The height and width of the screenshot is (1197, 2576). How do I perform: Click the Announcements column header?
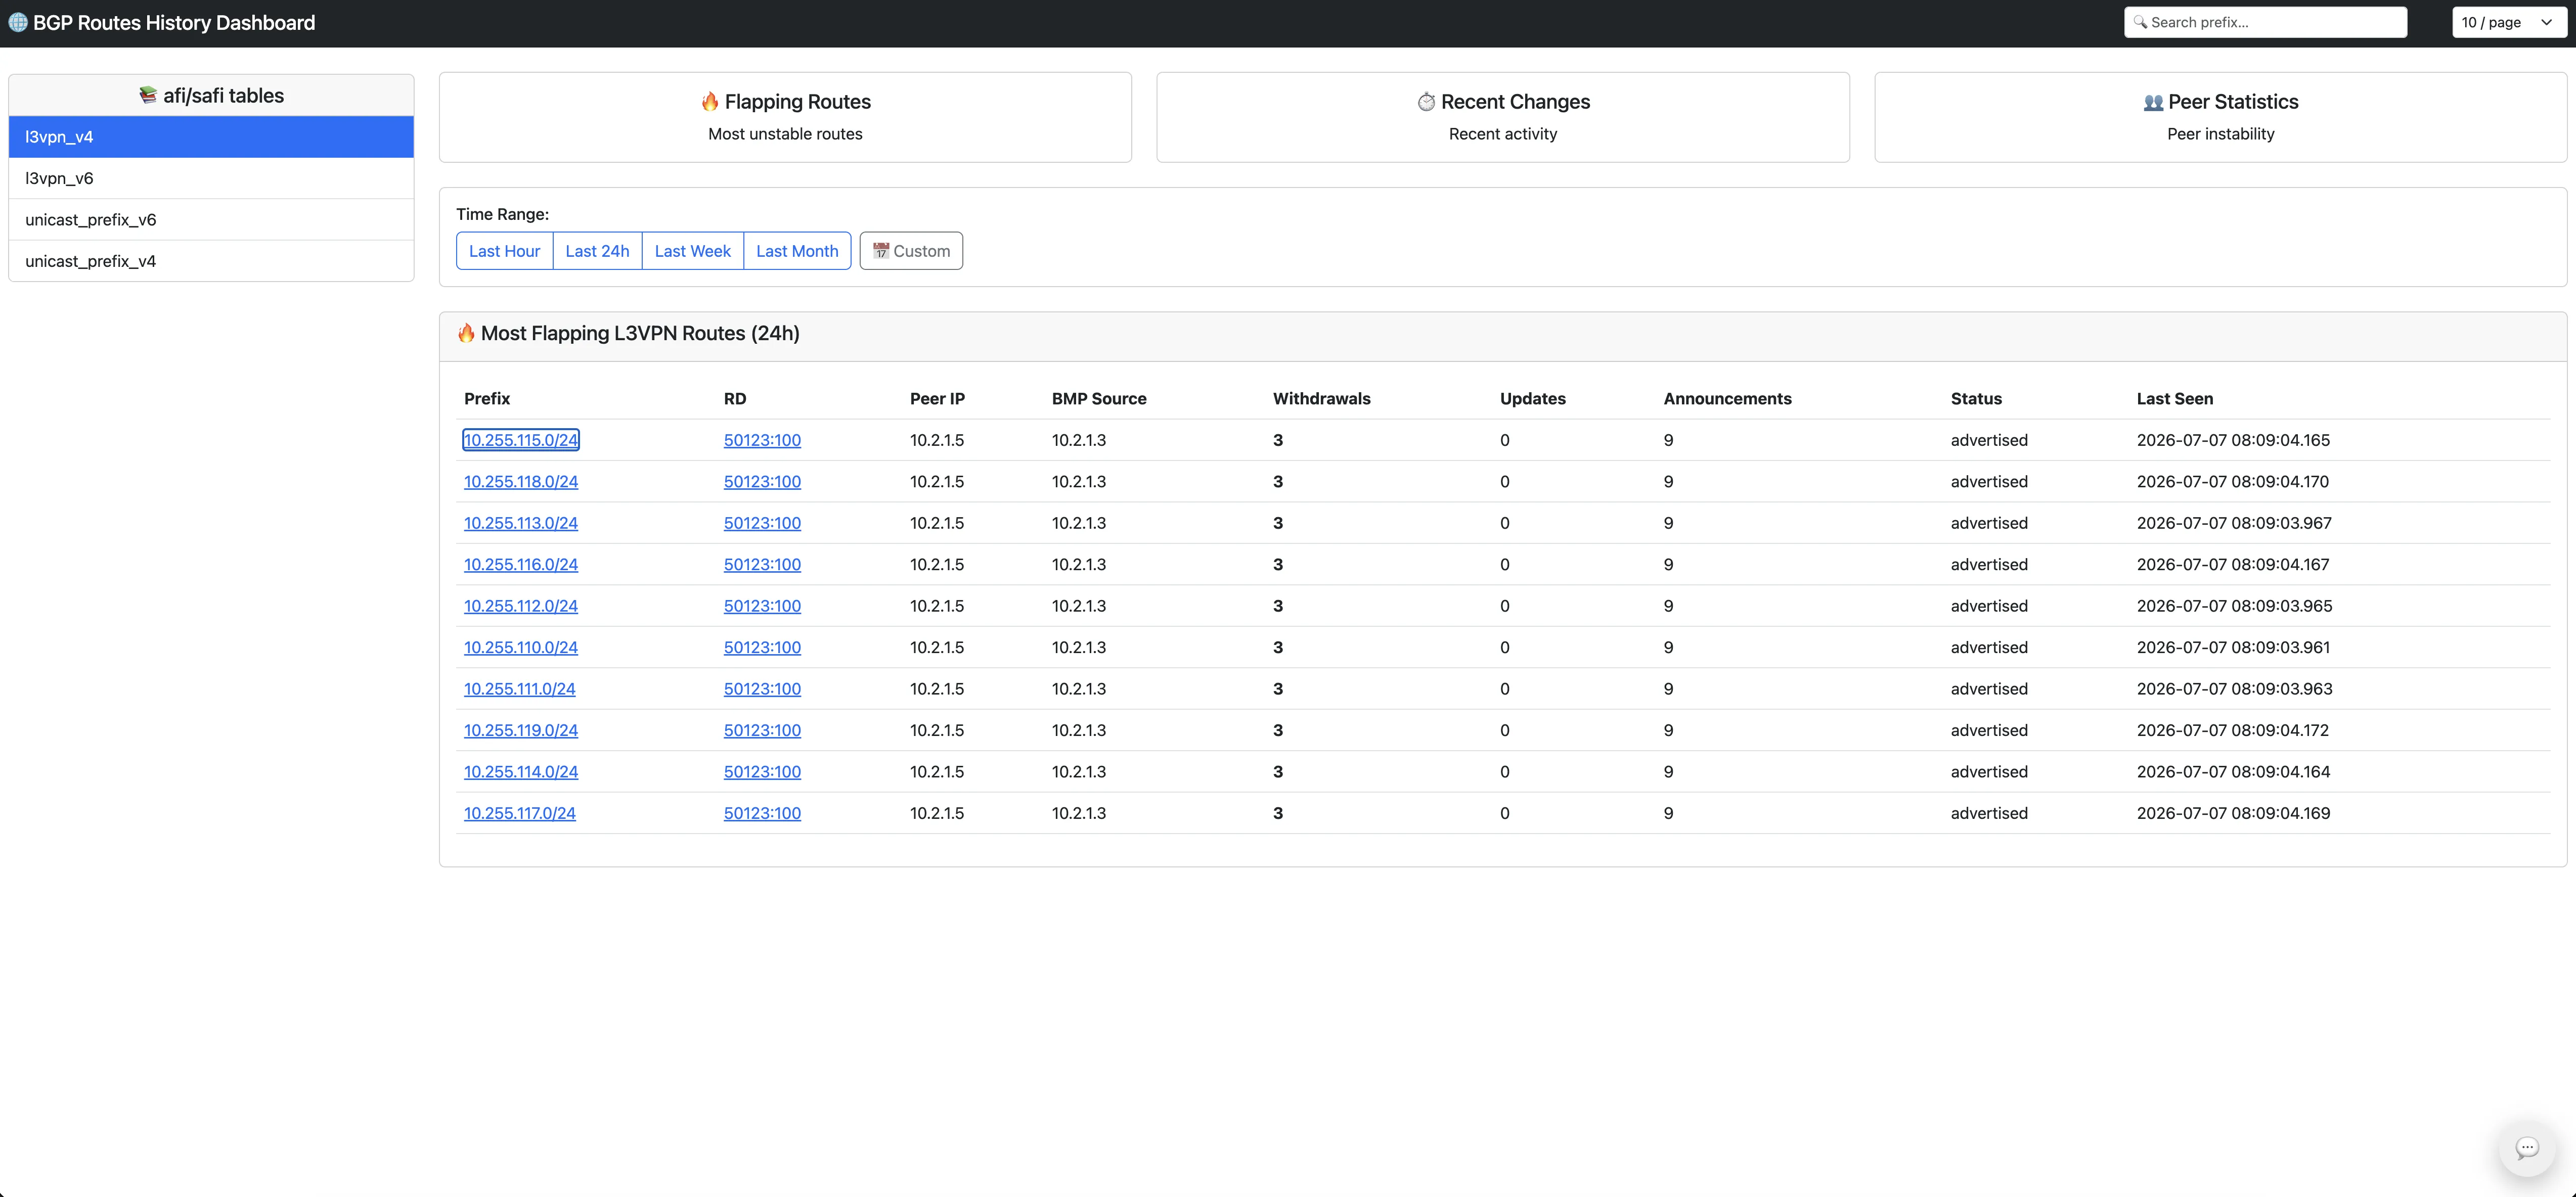(1727, 399)
